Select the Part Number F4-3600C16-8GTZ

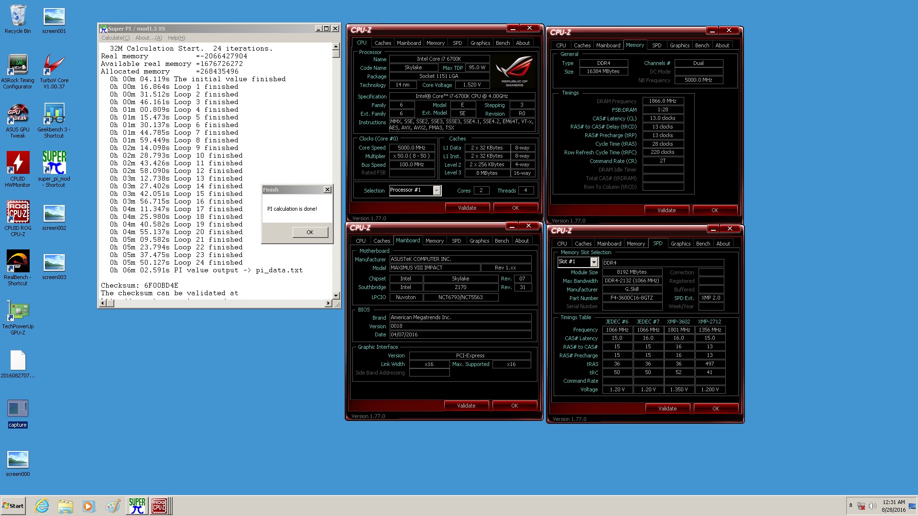pyautogui.click(x=632, y=298)
